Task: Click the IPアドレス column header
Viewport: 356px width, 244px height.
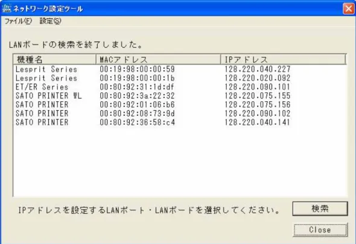Action: click(x=283, y=60)
